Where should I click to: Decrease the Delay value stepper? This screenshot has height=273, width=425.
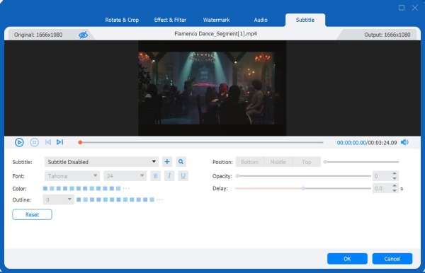coord(395,191)
